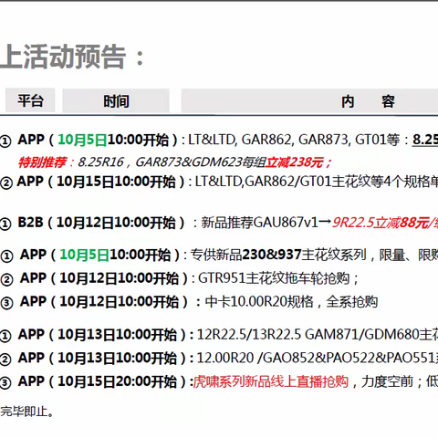438x438 pixels.
Task: Click green 10月5日 in the LT&LTD row
Action: 82,140
